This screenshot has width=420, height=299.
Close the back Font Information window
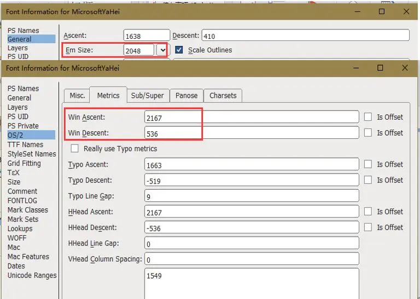coord(406,11)
